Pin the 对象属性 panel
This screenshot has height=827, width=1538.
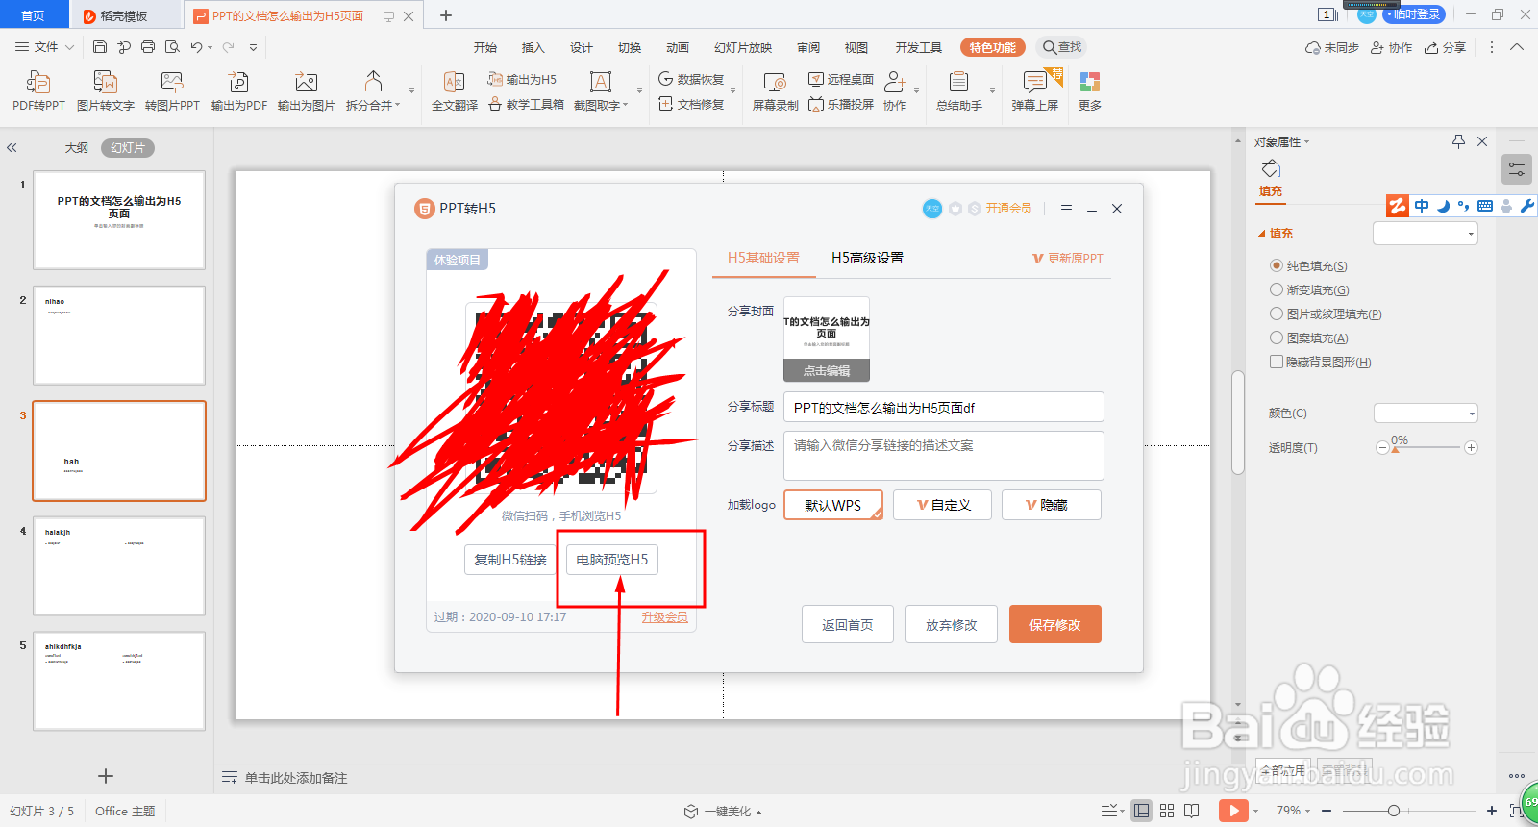pos(1458,141)
